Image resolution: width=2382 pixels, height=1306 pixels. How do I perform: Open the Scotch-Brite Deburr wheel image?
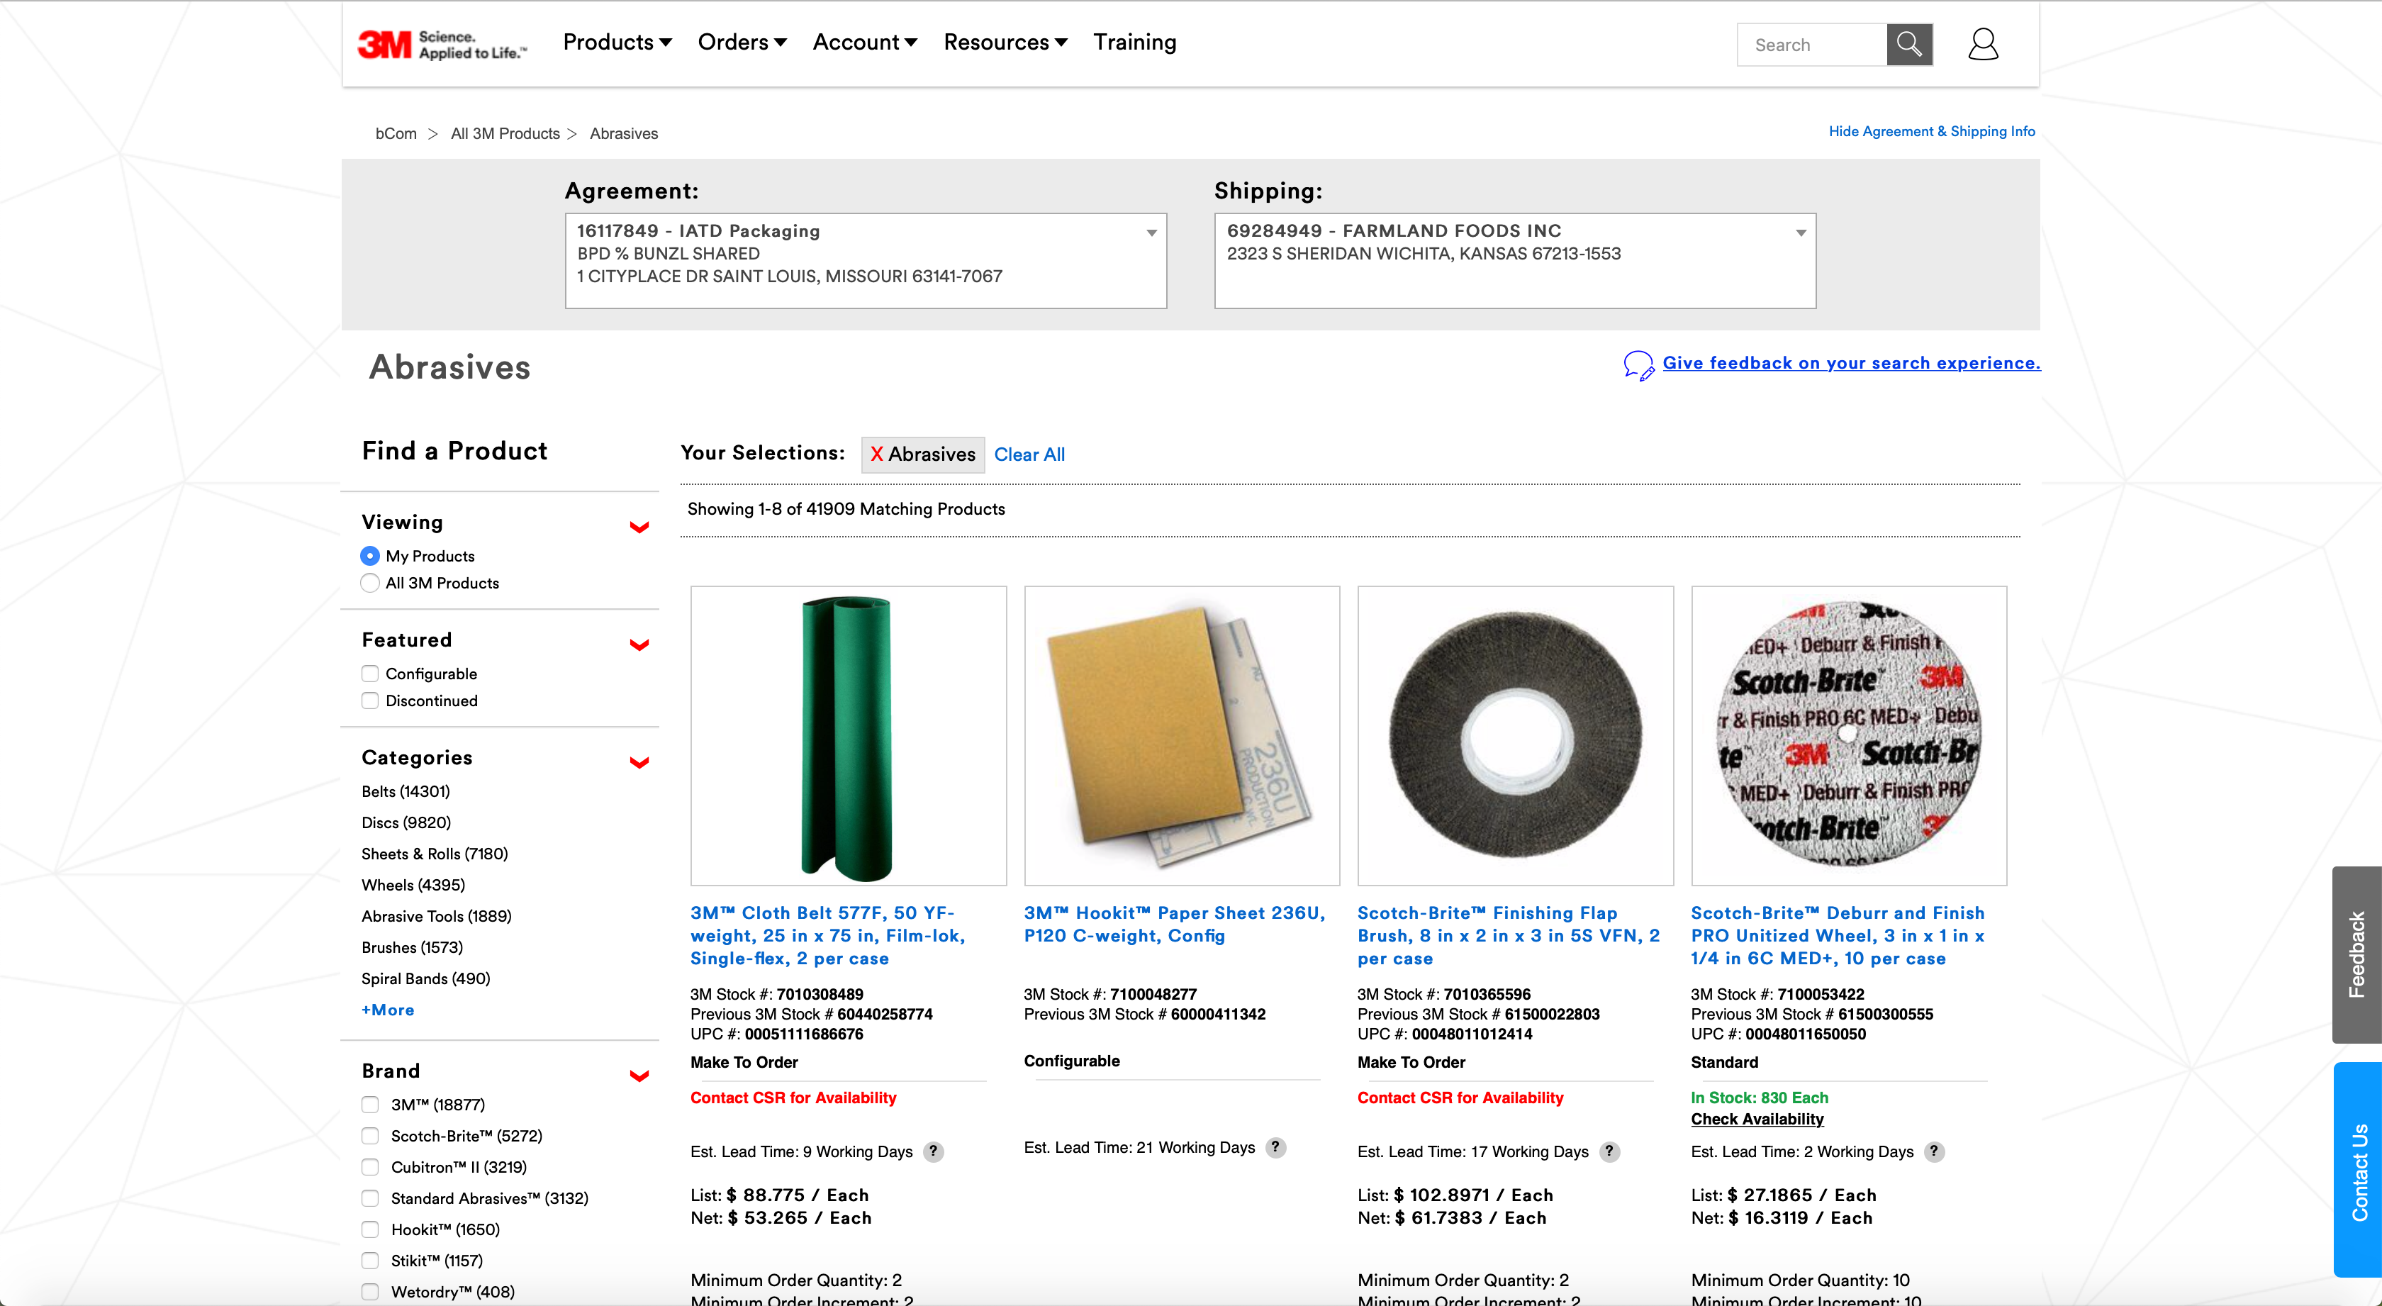(x=1848, y=735)
